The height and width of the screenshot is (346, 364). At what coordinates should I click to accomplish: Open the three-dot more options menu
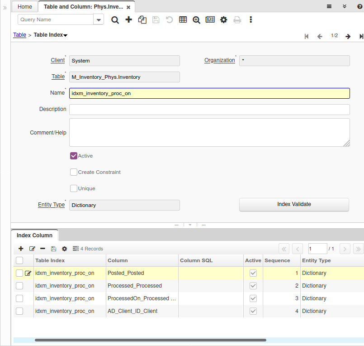[x=251, y=19]
